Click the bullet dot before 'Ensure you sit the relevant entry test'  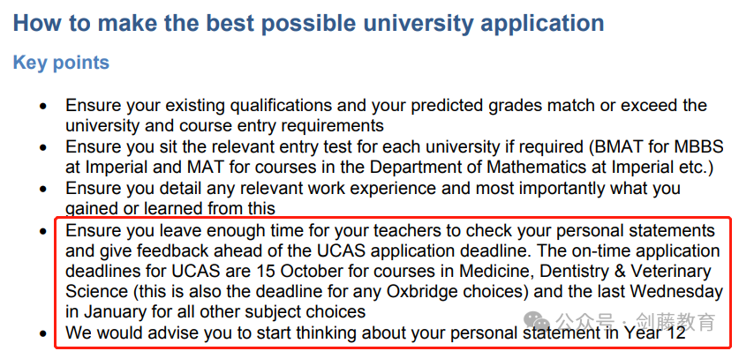[x=43, y=148]
